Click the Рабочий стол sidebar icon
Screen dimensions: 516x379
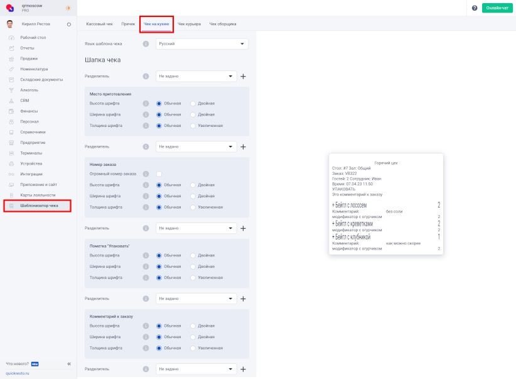[11, 38]
